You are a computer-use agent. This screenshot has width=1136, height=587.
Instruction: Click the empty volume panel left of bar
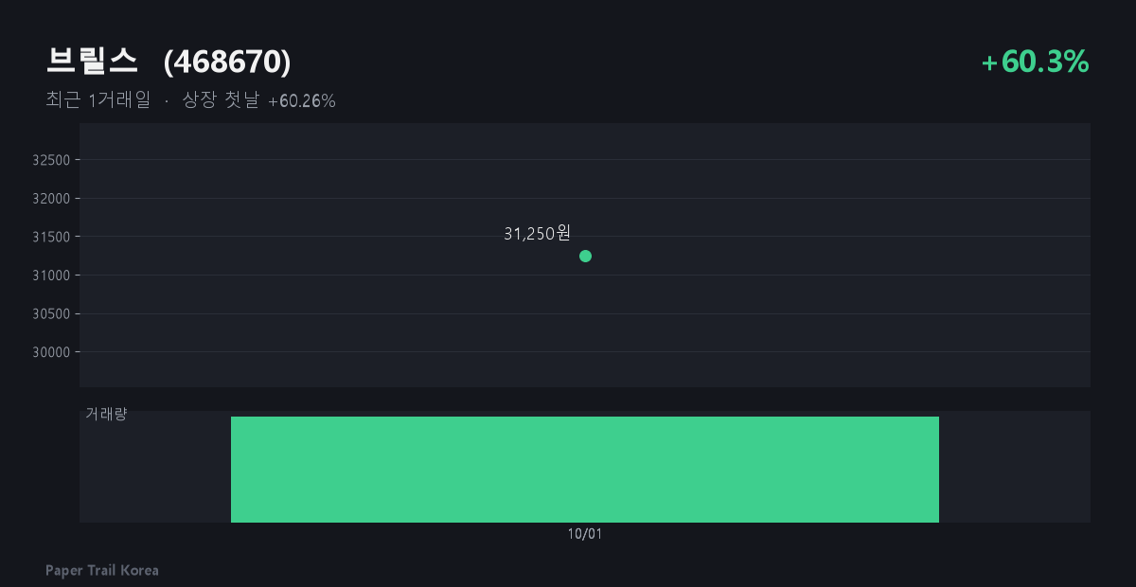(155, 473)
